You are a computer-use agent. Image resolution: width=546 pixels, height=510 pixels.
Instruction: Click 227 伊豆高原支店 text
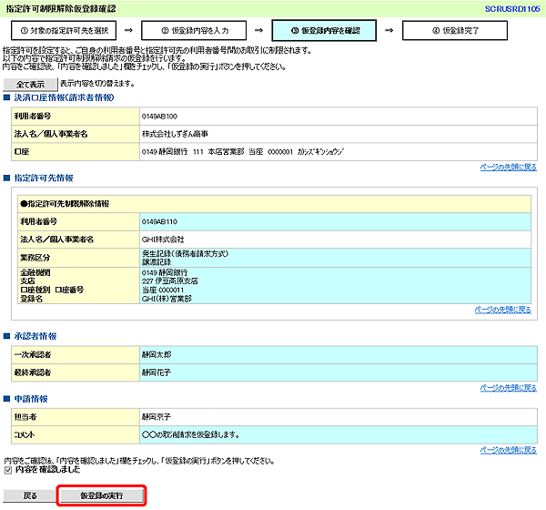(169, 281)
